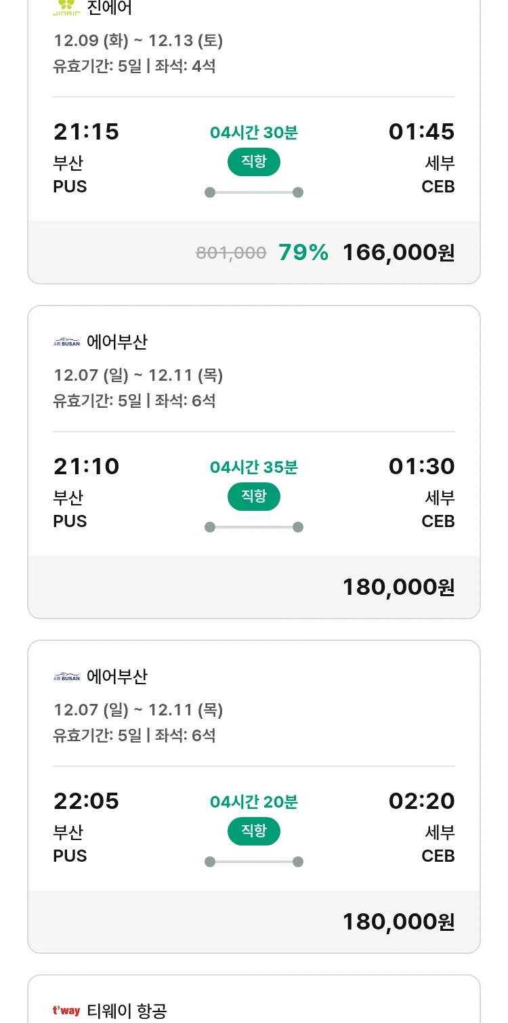Viewport: 508px width, 1023px height.
Task: Tap 직항 badge on the 04시간 30분 flight
Action: point(253,162)
